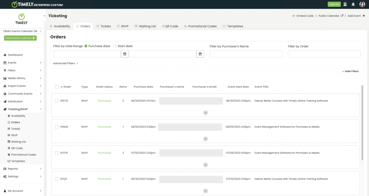Image resolution: width=369 pixels, height=196 pixels.
Task: Expand details of order 97278
Action: [205, 165]
